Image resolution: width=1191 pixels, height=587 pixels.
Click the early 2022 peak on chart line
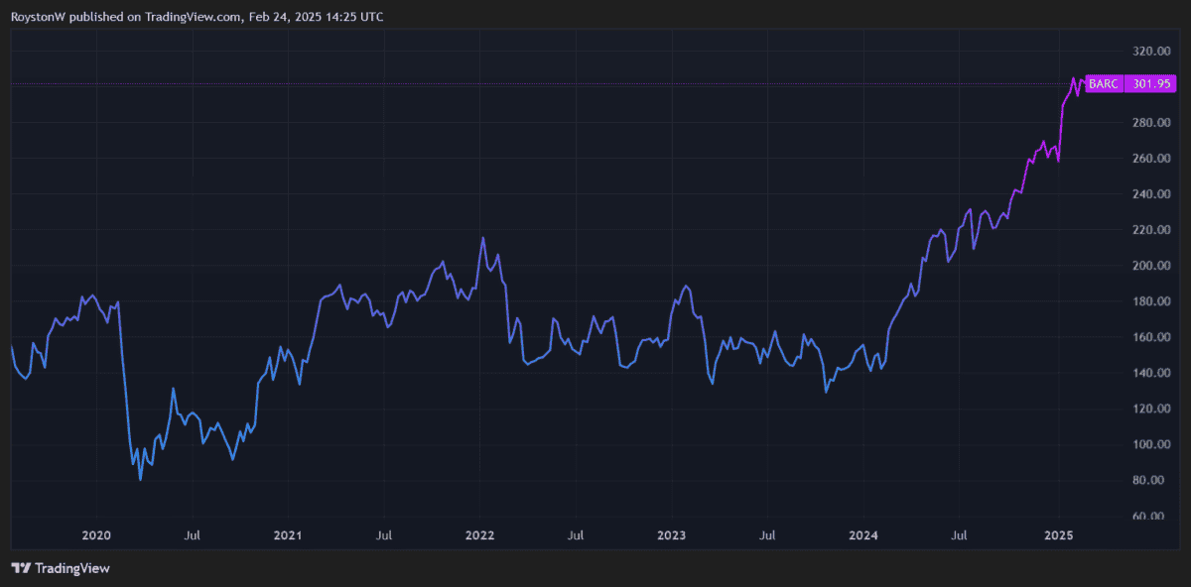(482, 238)
